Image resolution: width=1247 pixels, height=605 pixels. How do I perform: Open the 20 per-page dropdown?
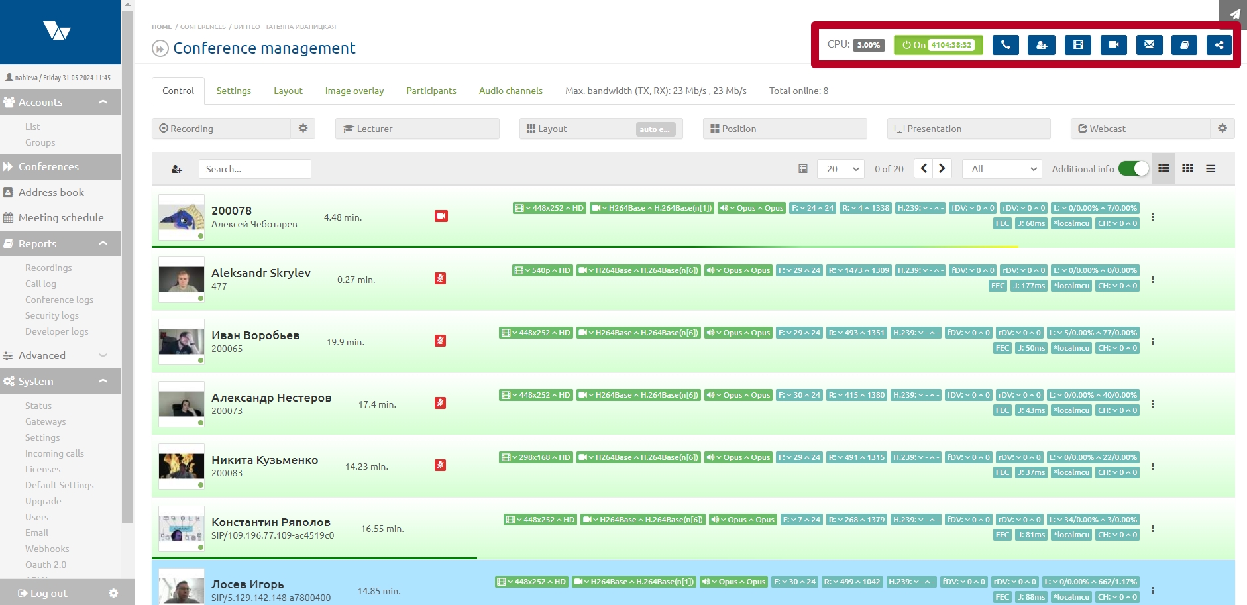[841, 169]
